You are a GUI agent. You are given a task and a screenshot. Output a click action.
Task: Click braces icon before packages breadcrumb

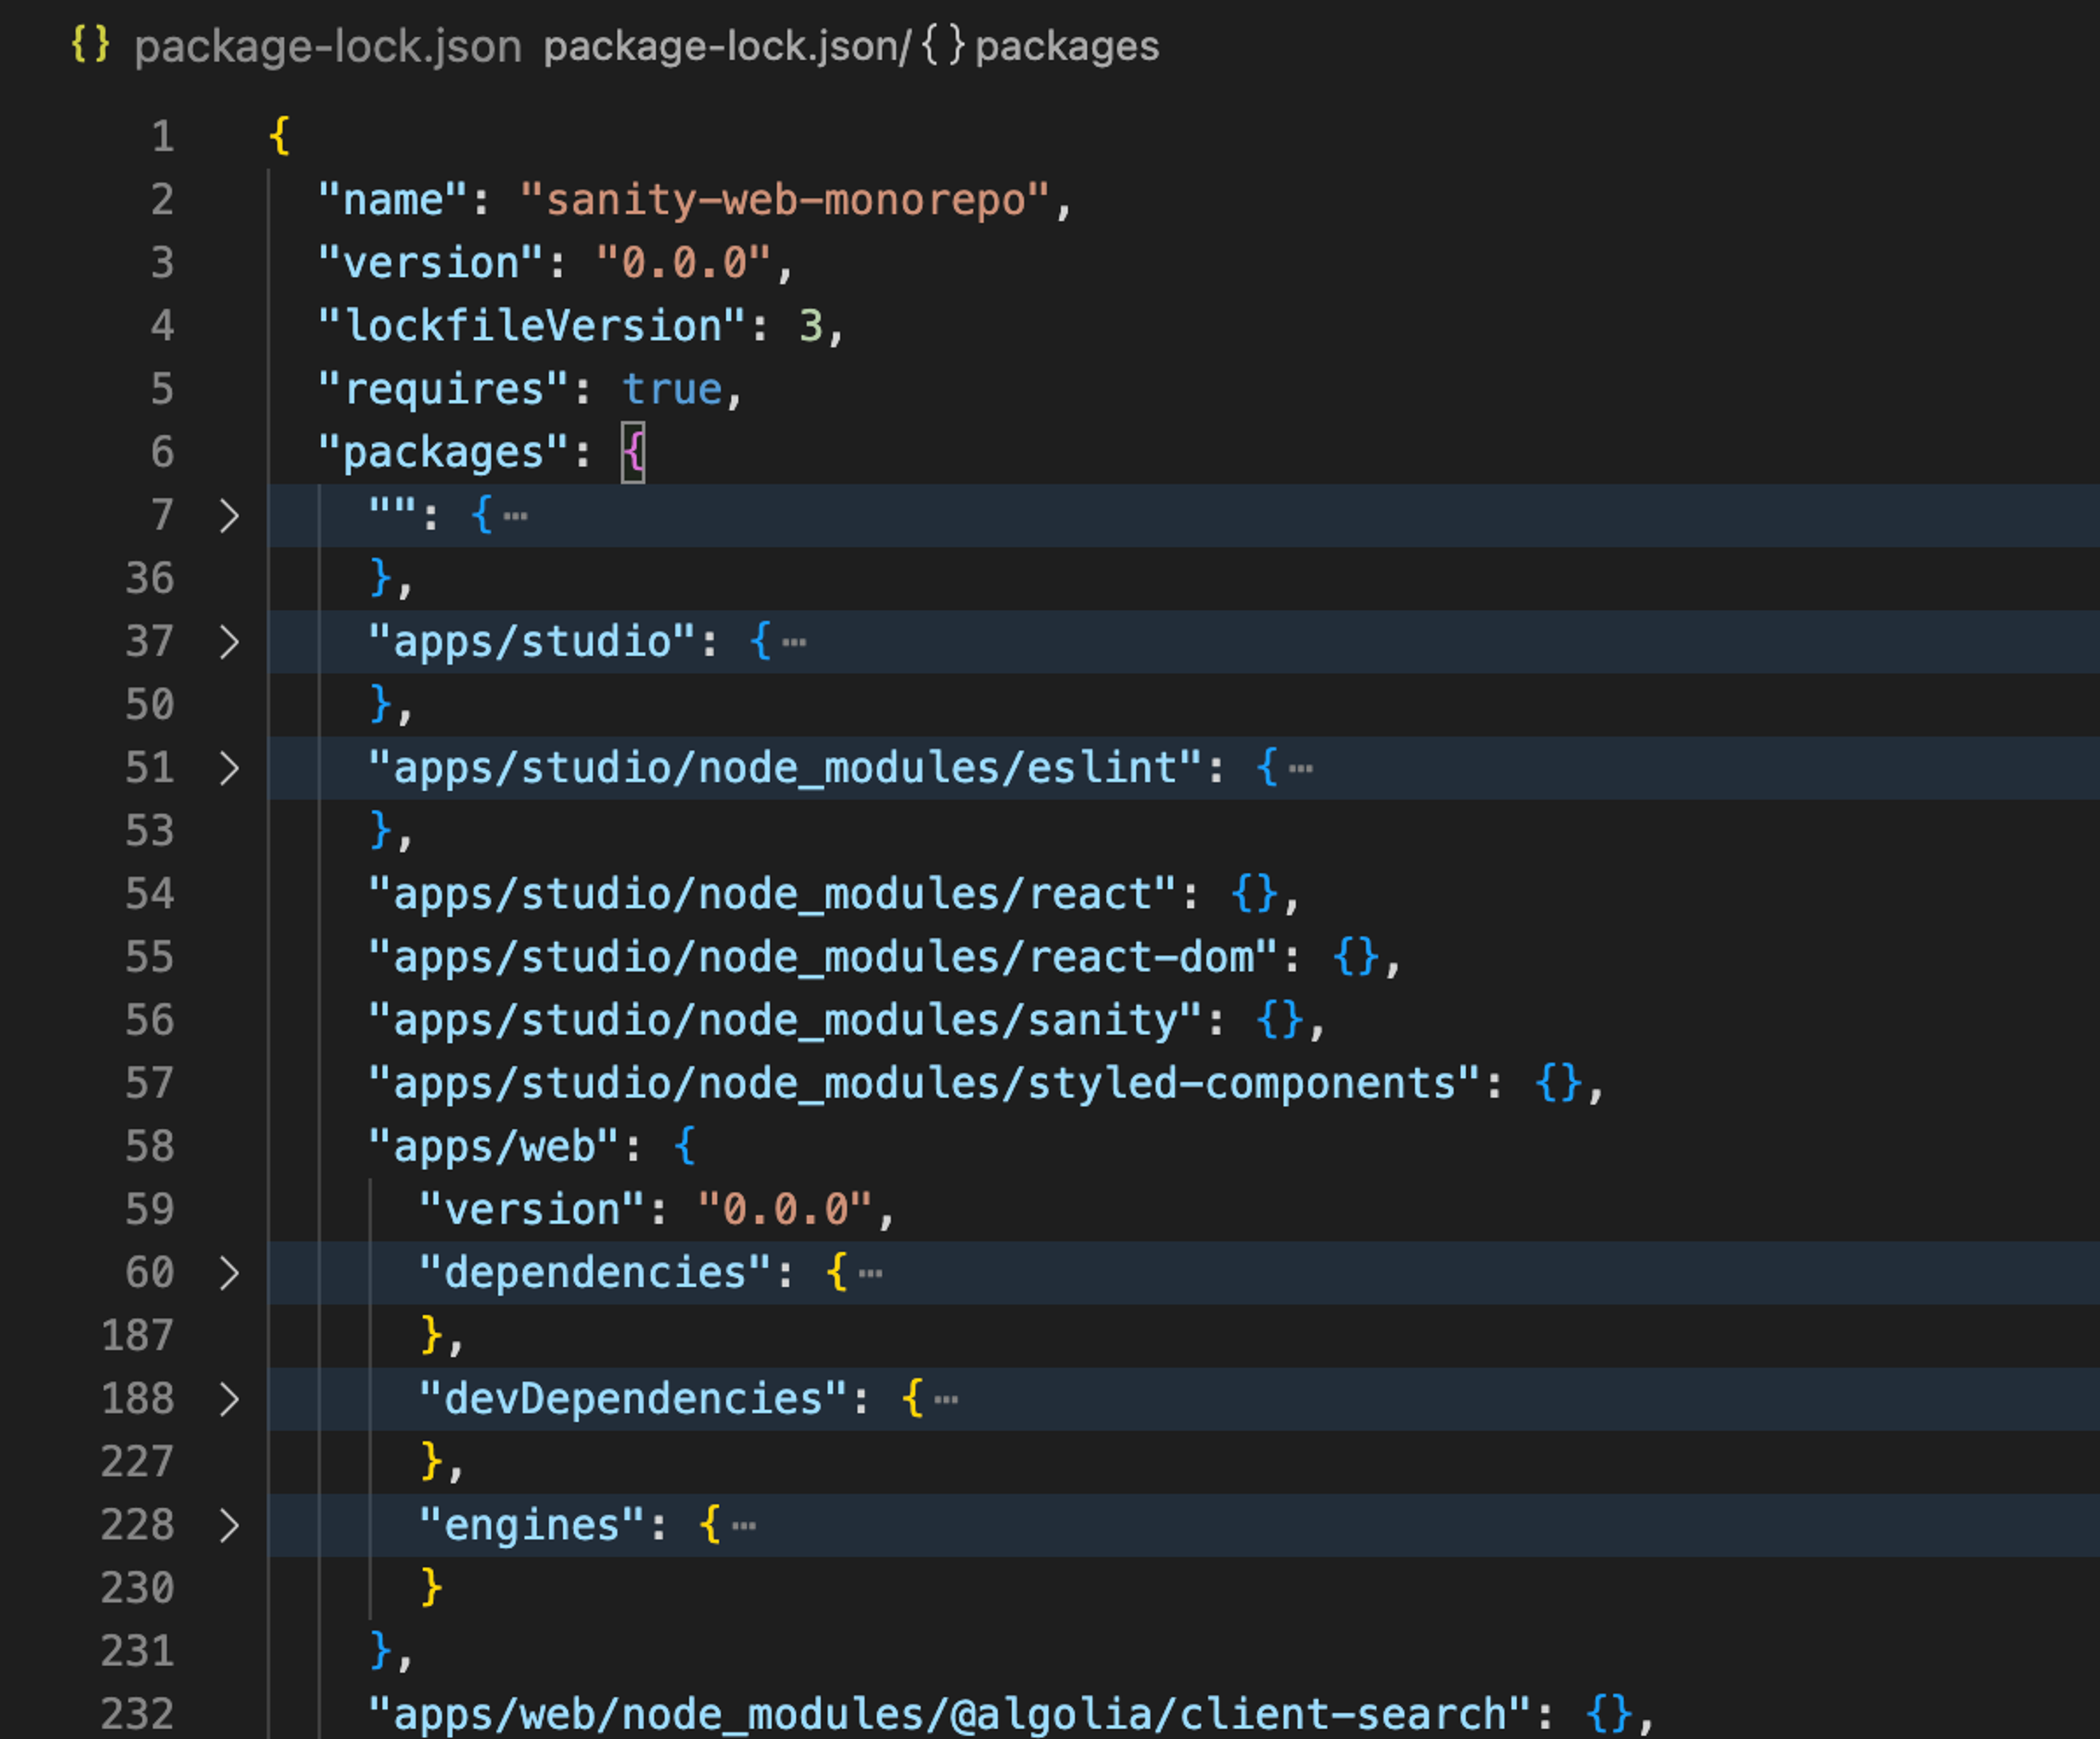(x=943, y=45)
